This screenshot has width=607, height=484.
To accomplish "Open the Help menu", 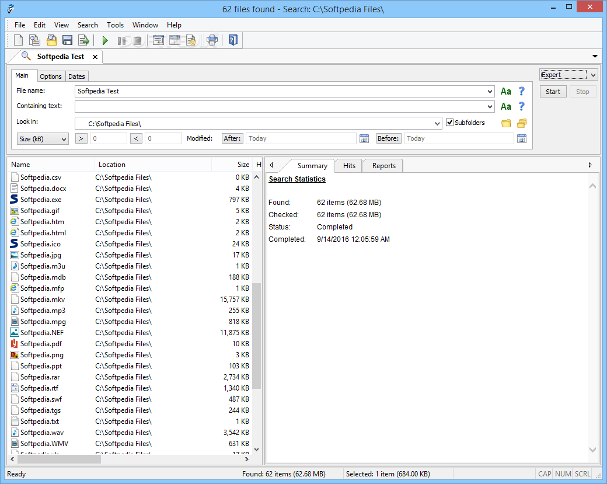I will (x=174, y=25).
